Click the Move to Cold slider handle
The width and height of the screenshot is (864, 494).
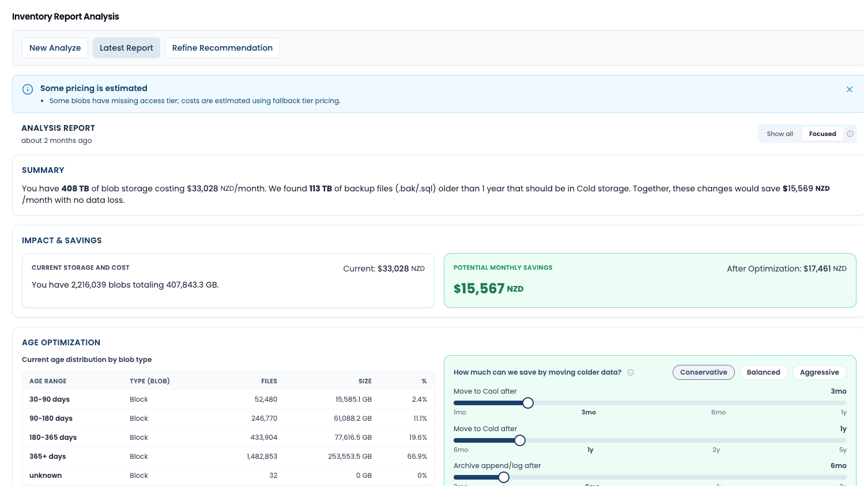pos(519,440)
